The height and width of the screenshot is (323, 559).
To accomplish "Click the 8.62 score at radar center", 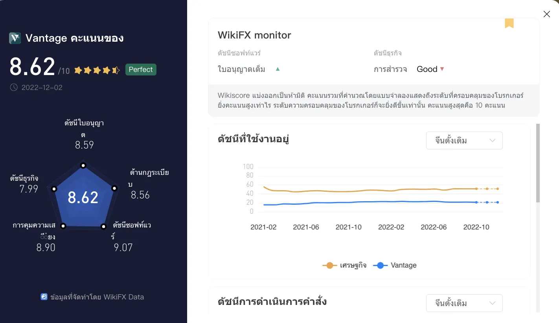I will pyautogui.click(x=83, y=197).
